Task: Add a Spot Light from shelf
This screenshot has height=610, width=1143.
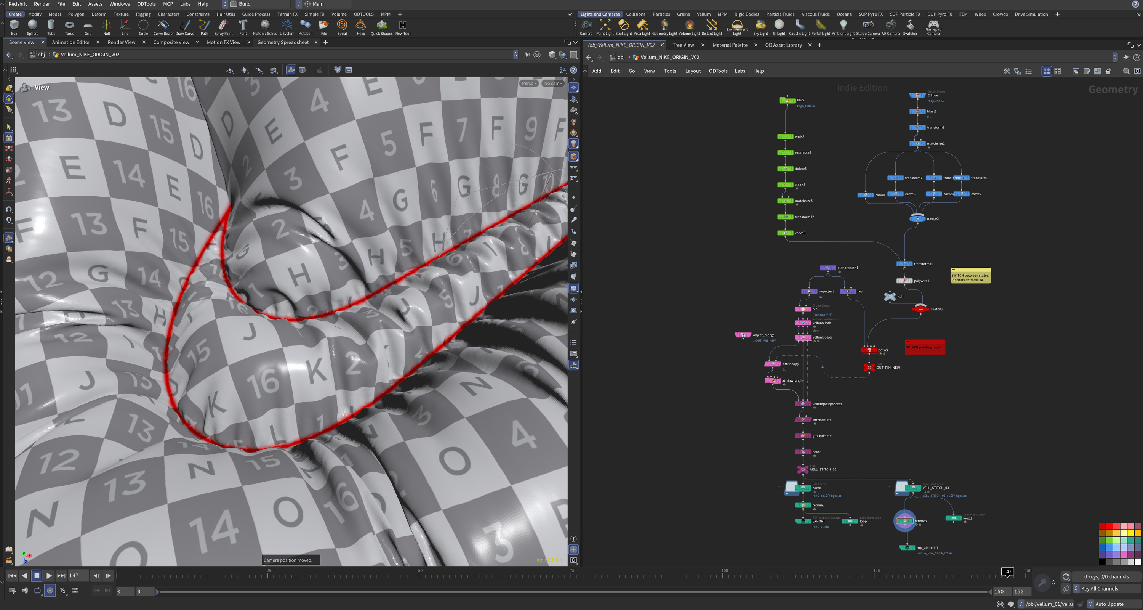Action: pos(623,27)
